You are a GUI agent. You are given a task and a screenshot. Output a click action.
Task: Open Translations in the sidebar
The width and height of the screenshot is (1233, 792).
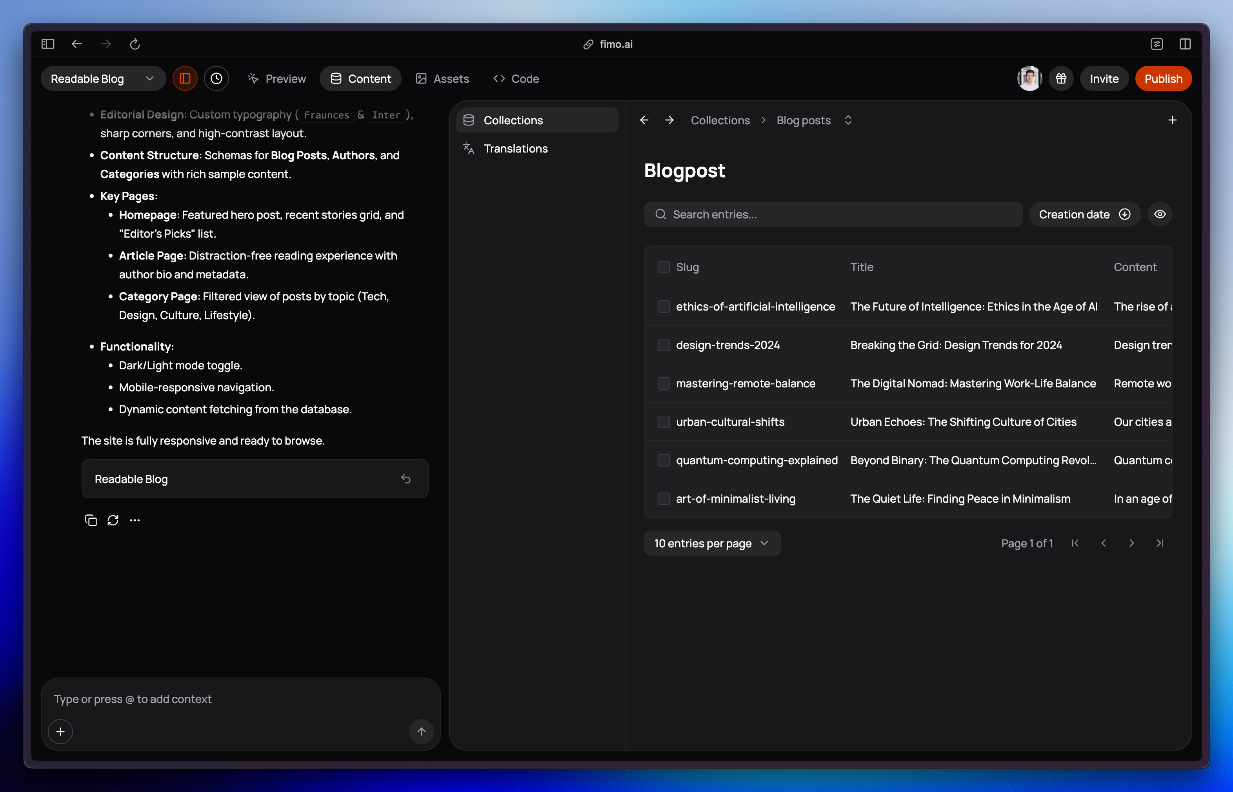(515, 149)
